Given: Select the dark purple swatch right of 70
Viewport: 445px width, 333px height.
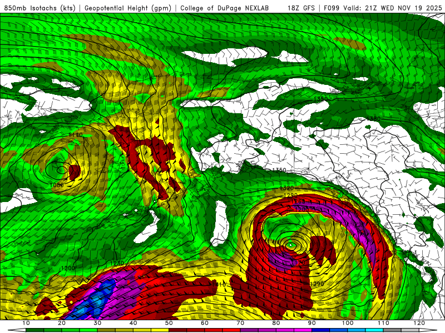Looking at the screenshot, I should pos(249,330).
